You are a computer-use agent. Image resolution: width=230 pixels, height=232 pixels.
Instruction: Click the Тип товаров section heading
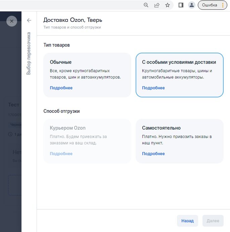coord(56,45)
